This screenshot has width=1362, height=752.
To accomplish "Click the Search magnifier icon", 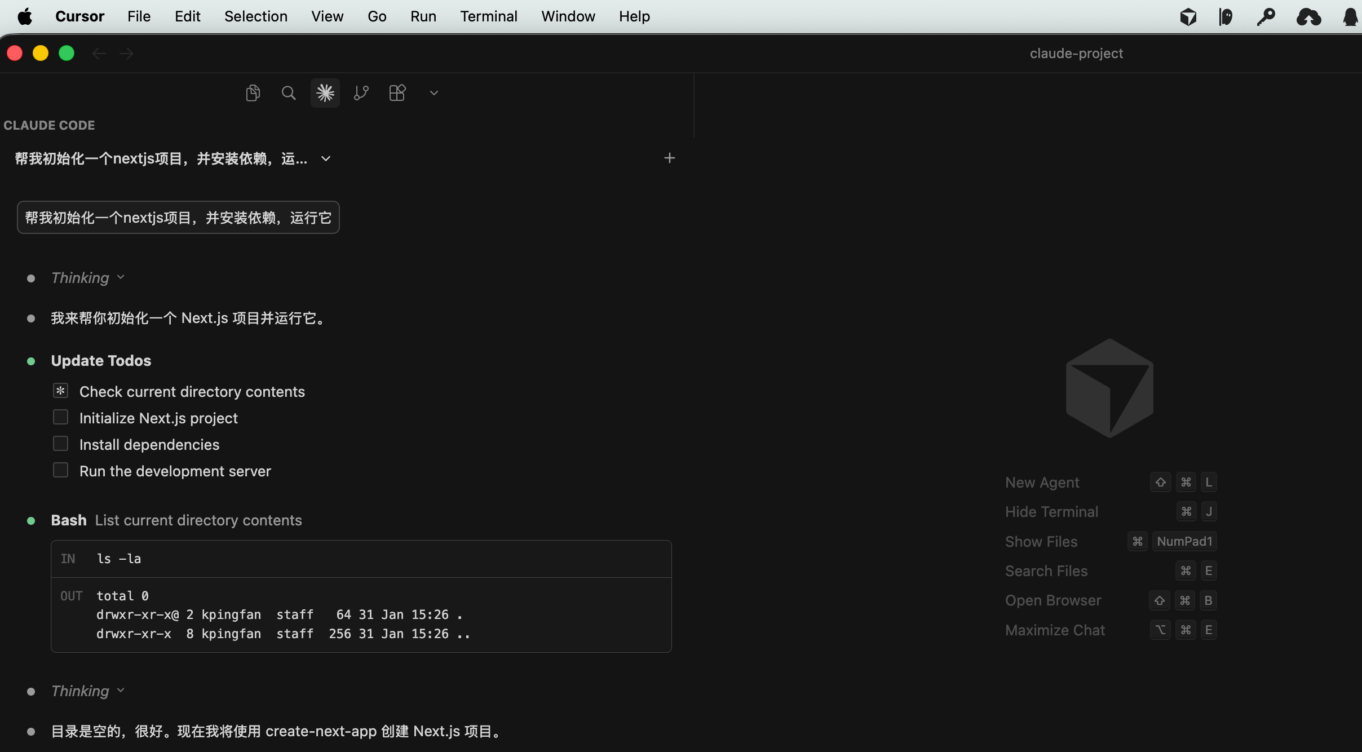I will 288,93.
